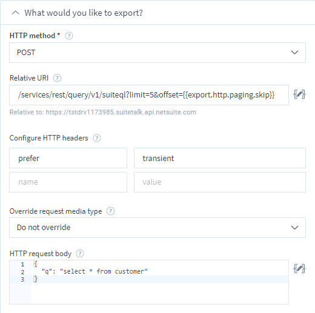Image resolution: width=315 pixels, height=313 pixels.
Task: Click the empty header name field
Action: point(68,182)
